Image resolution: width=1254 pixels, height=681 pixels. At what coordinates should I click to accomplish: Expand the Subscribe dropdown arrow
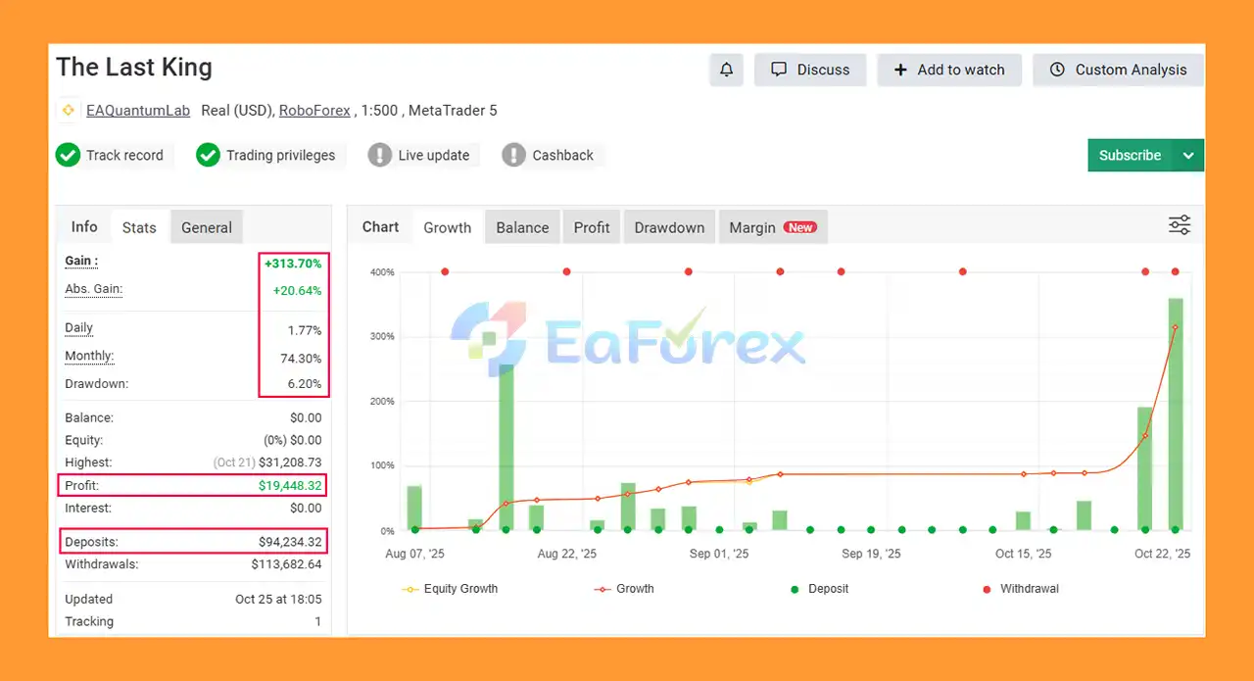[1188, 155]
